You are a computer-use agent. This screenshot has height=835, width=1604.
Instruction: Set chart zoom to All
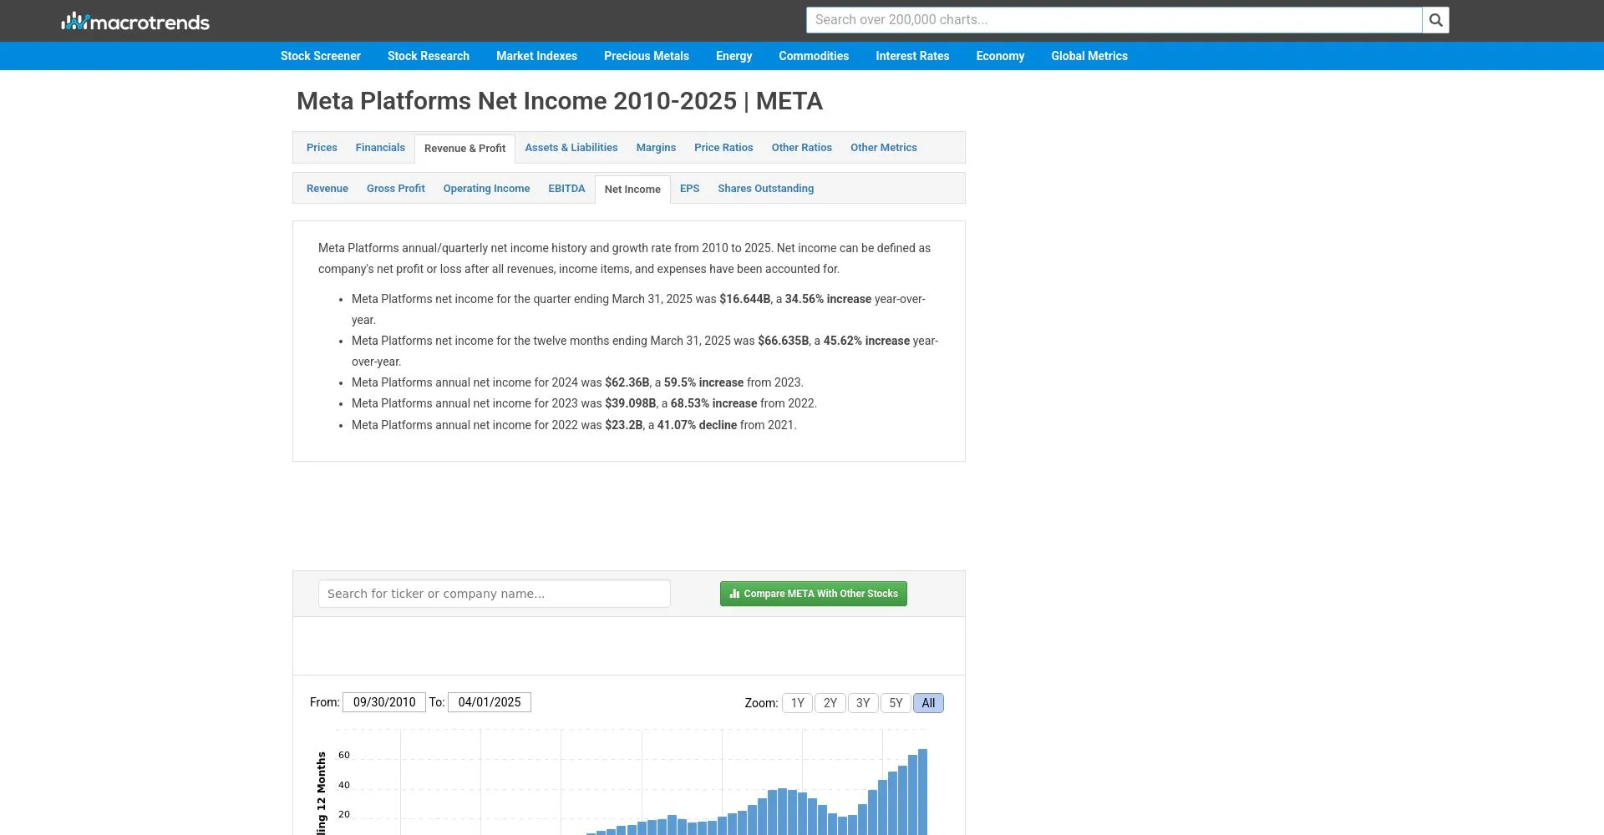coord(928,703)
